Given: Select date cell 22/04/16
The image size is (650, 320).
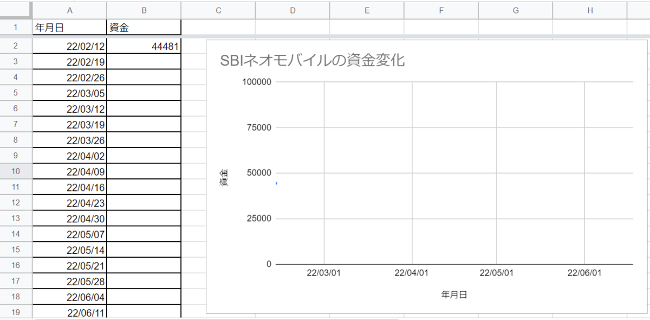Looking at the screenshot, I should click(x=69, y=188).
